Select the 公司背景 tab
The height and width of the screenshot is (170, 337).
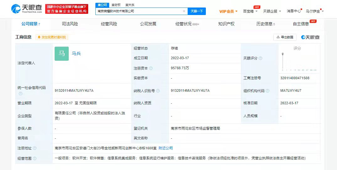click(30, 24)
